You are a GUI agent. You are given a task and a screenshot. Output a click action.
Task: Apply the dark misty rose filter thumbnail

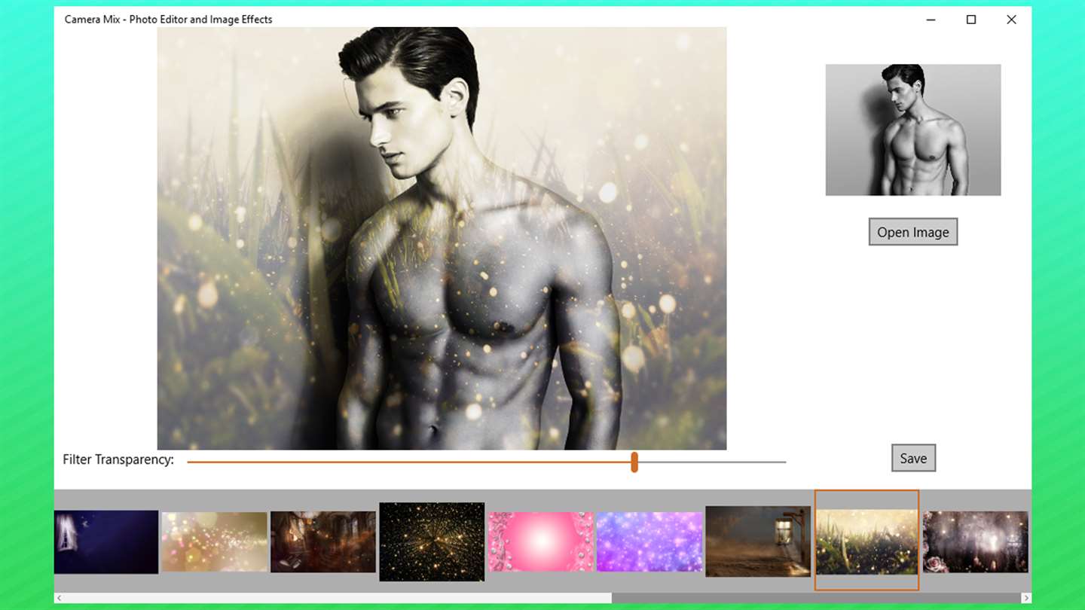[x=976, y=542]
